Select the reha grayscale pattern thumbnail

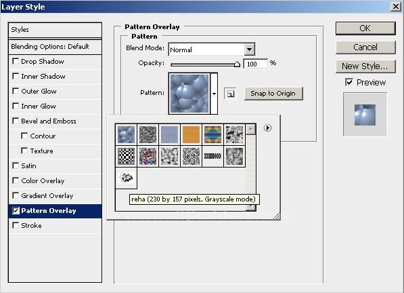127,178
